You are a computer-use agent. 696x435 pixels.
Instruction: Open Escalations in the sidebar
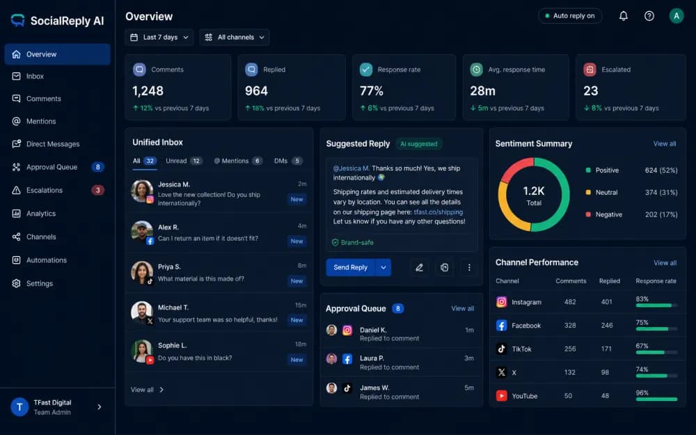57,190
